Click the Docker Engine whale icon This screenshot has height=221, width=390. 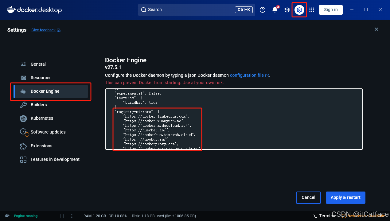click(23, 91)
